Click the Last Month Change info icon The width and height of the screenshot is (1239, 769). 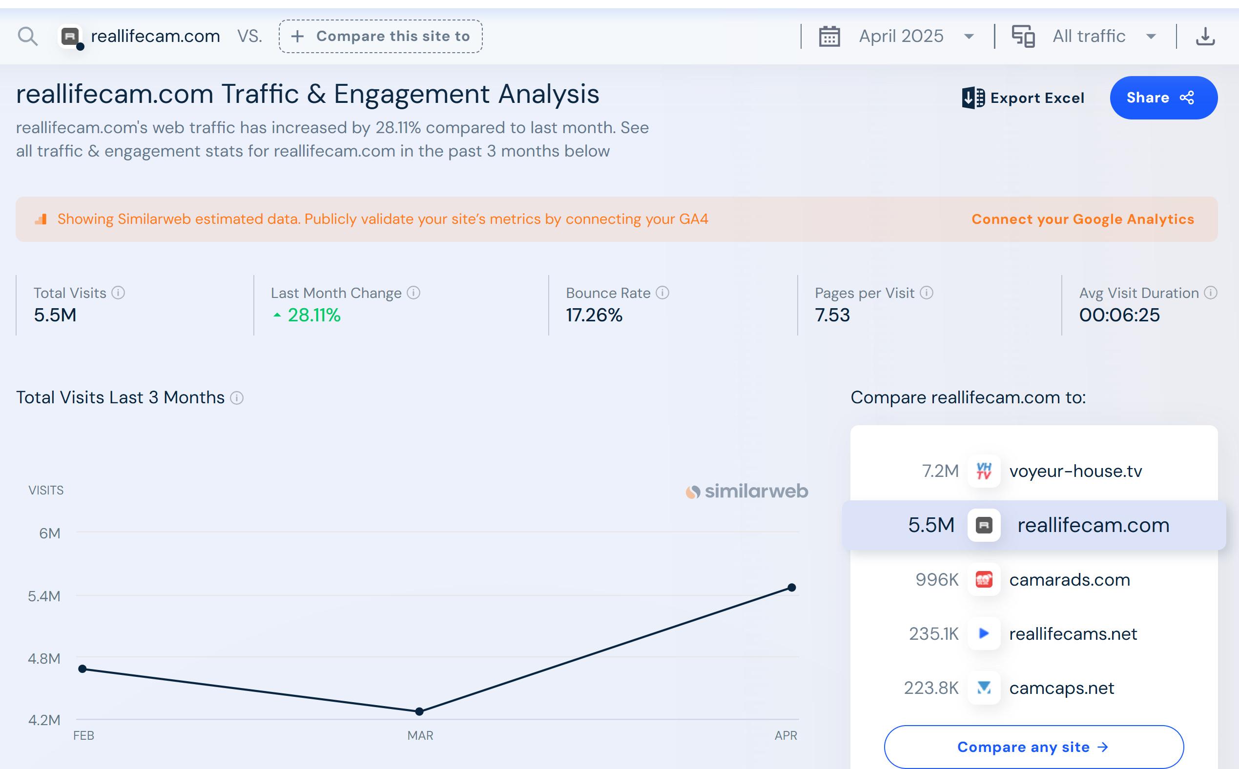(414, 293)
